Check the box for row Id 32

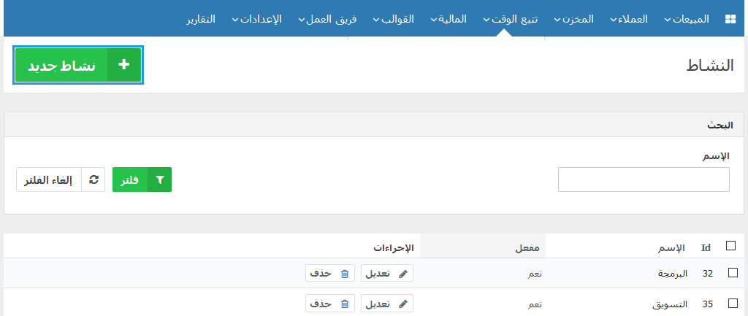pos(733,273)
